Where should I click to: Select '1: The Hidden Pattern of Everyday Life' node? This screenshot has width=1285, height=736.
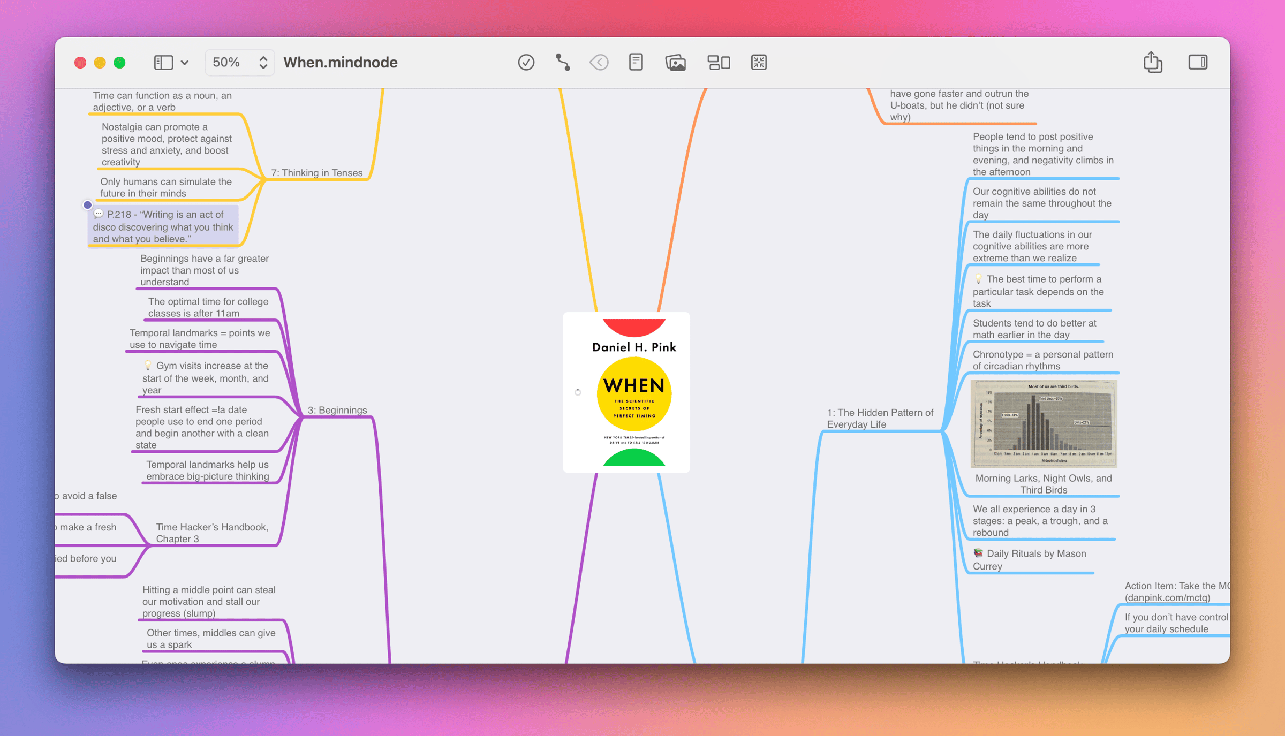(880, 418)
